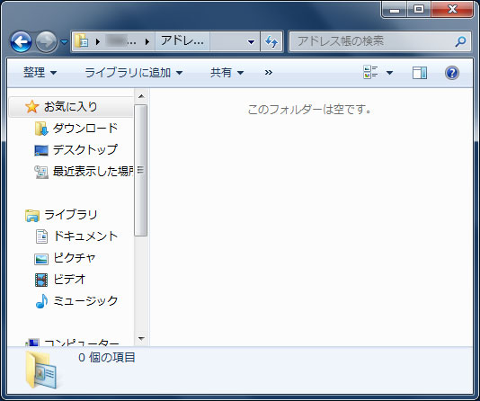480x401 pixels.
Task: Select コンピューター in navigation pane
Action: pos(82,343)
